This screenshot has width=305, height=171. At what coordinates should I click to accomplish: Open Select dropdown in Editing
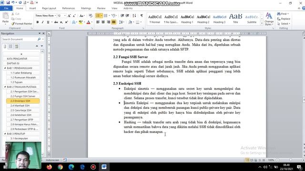click(x=284, y=24)
